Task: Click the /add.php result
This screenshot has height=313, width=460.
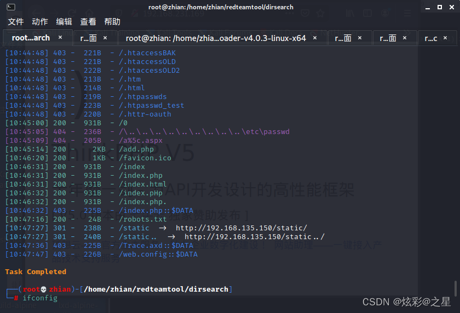Action: (79, 149)
